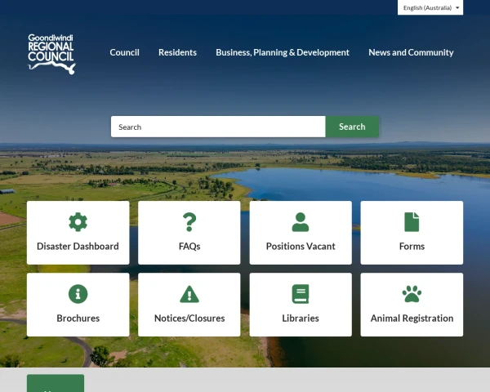Open the News and Community menu
The width and height of the screenshot is (490, 392).
(x=411, y=52)
